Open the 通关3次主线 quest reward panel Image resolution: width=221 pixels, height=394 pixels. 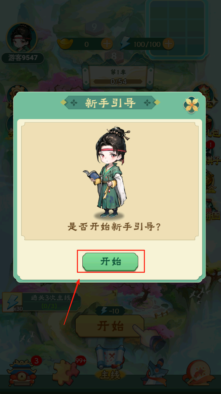[x=42, y=302]
